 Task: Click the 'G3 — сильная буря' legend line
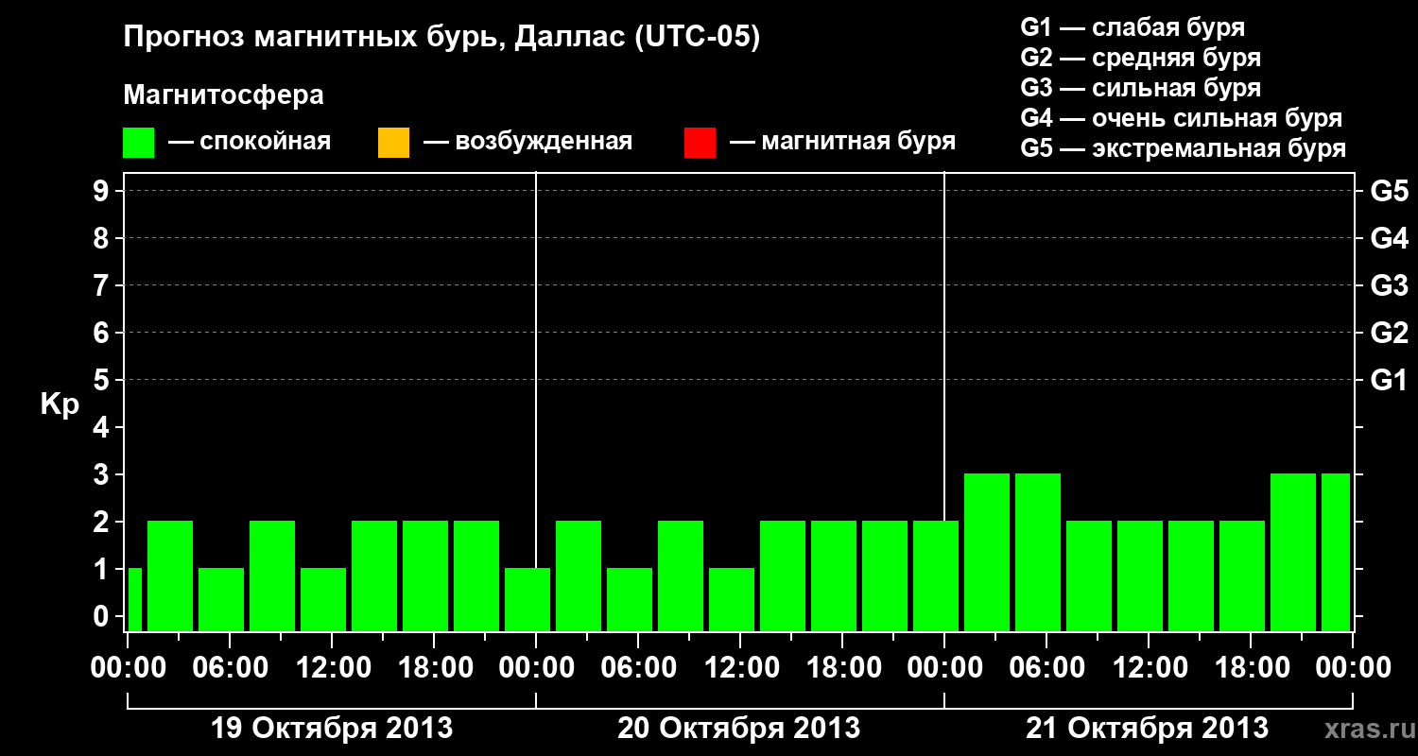tap(1140, 88)
